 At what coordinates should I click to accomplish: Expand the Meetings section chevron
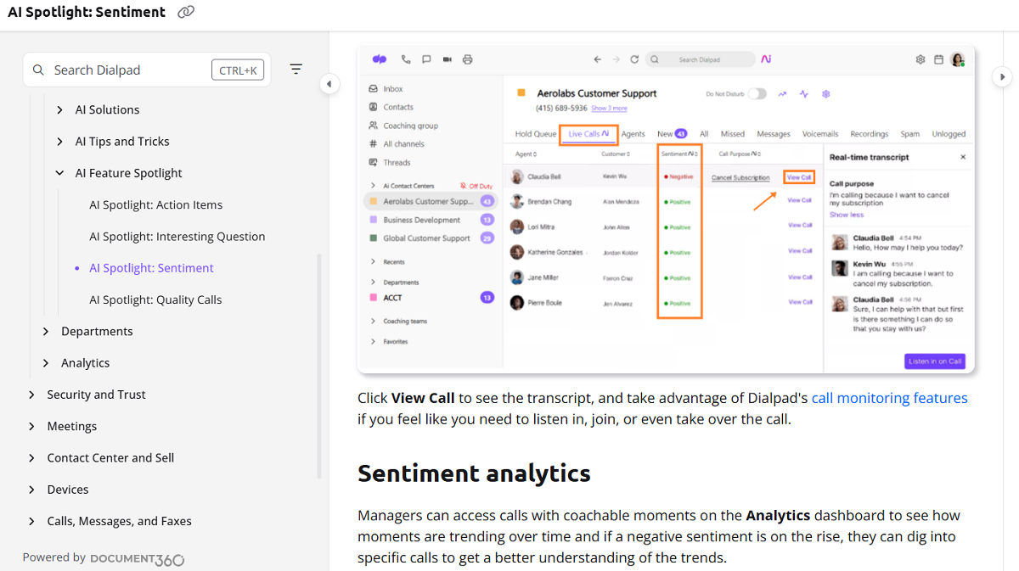(x=31, y=427)
